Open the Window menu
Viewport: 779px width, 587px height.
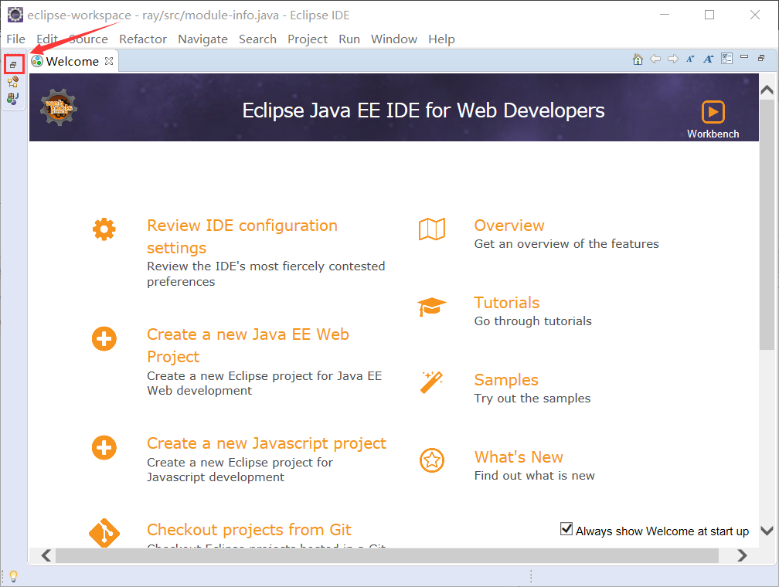tap(394, 39)
